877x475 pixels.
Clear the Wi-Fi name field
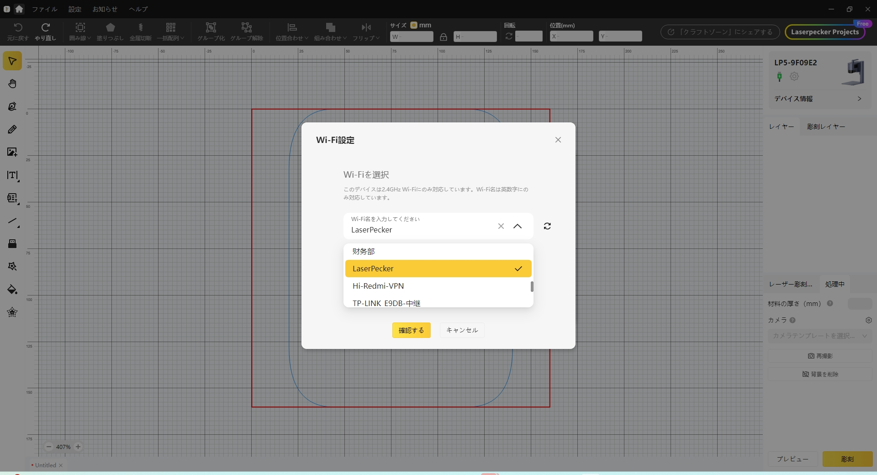pos(501,226)
